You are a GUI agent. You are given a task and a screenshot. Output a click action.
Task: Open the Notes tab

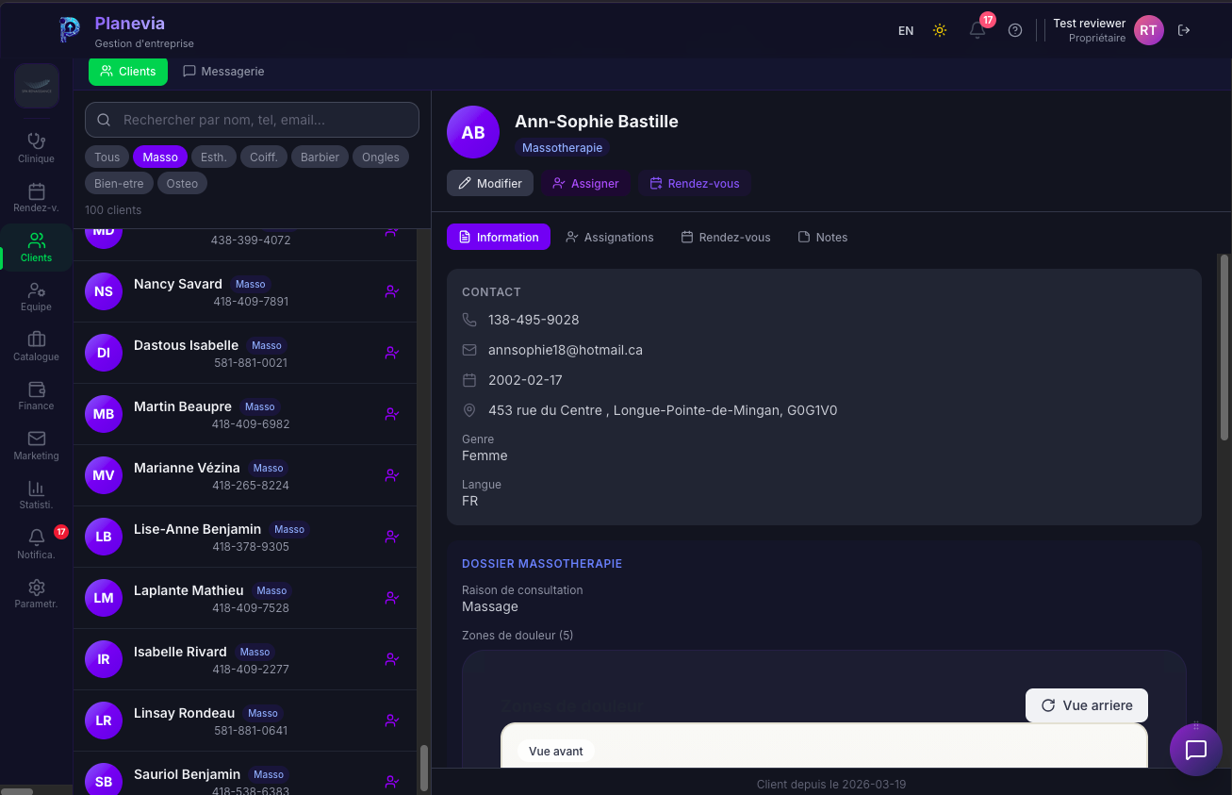pyautogui.click(x=823, y=237)
